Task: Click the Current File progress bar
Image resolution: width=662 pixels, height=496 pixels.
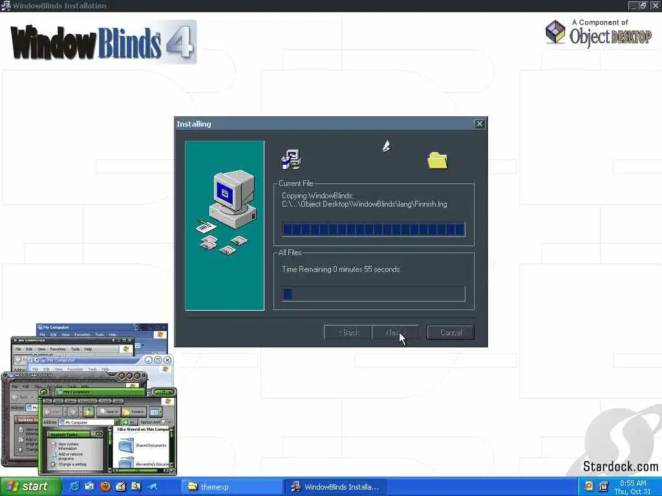Action: tap(374, 229)
